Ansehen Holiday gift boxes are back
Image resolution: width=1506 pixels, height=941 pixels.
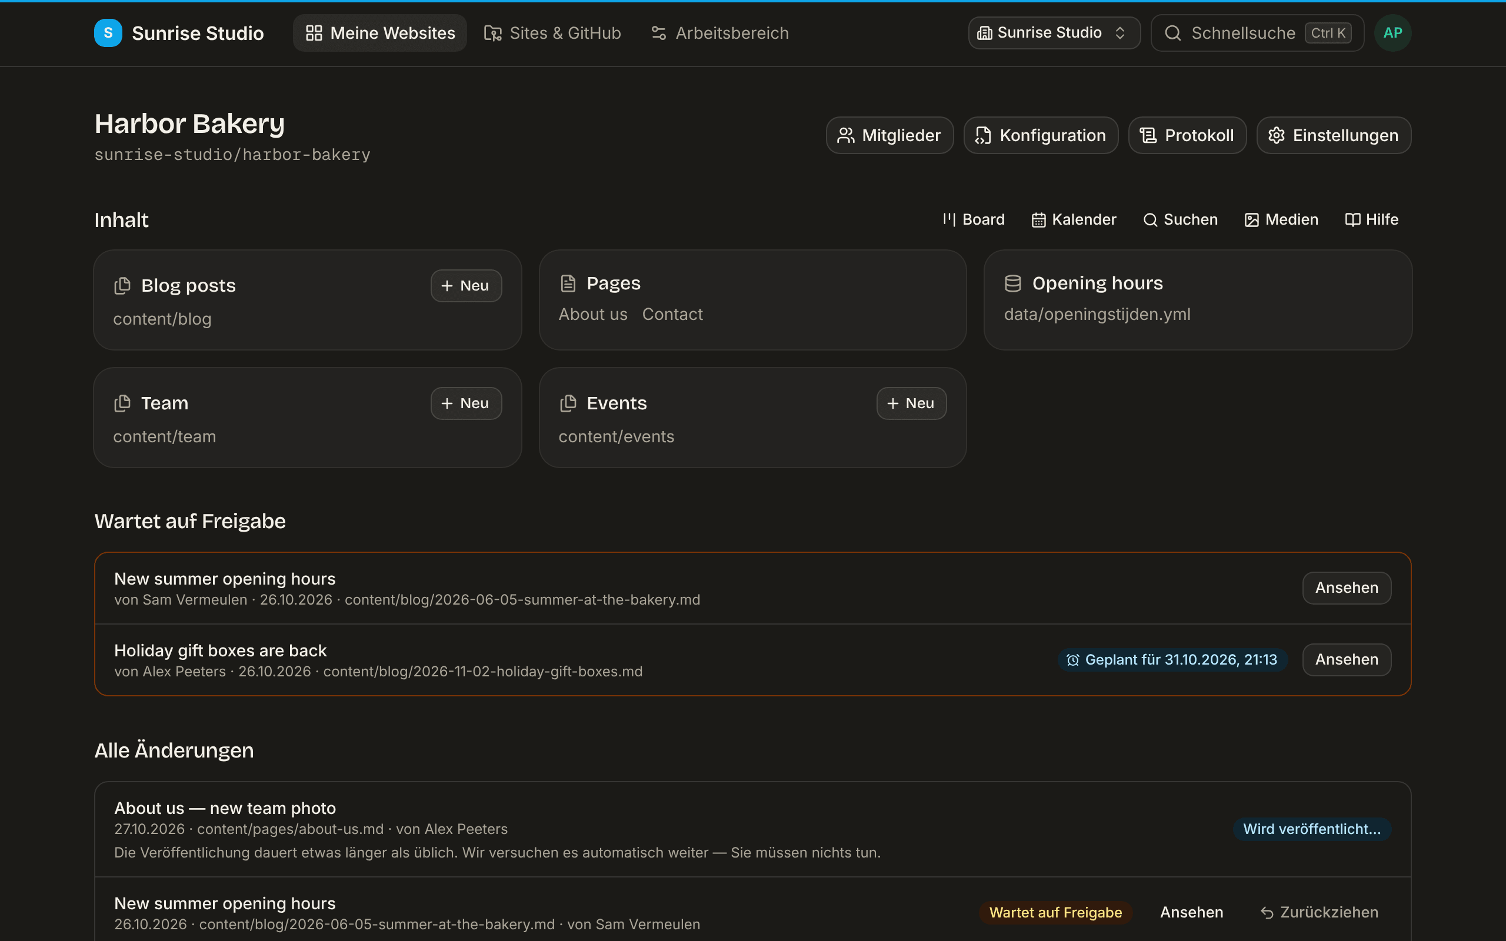(1347, 659)
